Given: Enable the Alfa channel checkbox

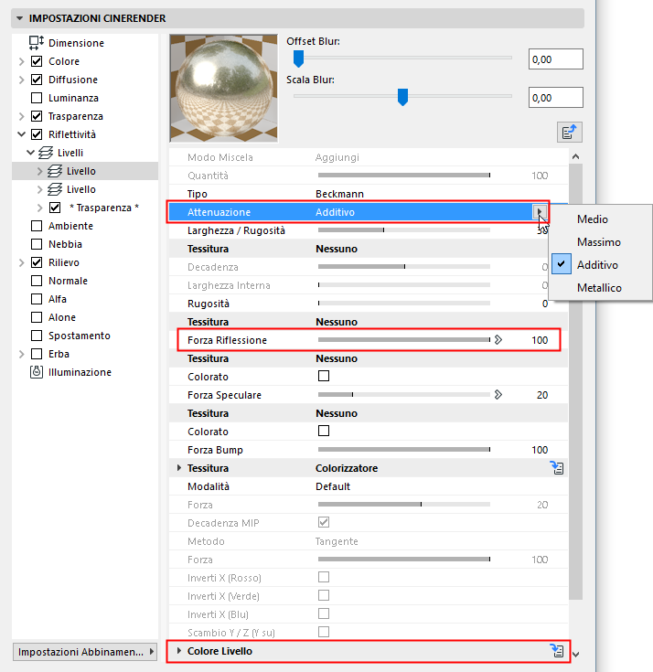Looking at the screenshot, I should tap(37, 299).
